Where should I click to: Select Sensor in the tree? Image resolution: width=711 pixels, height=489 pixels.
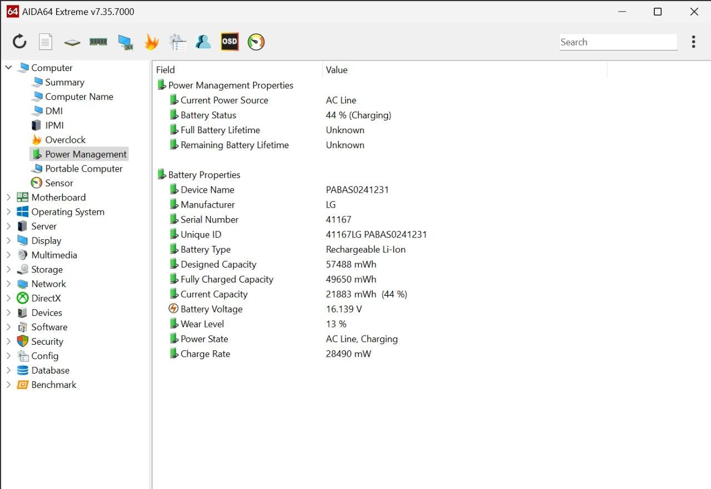pyautogui.click(x=59, y=183)
